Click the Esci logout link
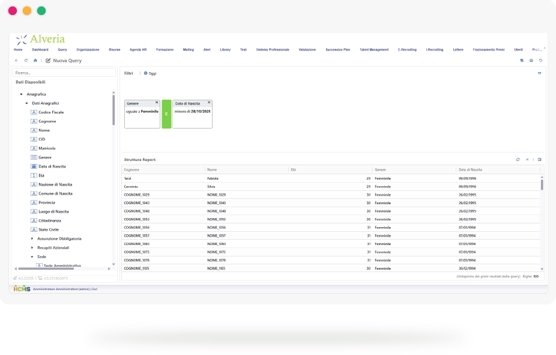 (x=95, y=289)
